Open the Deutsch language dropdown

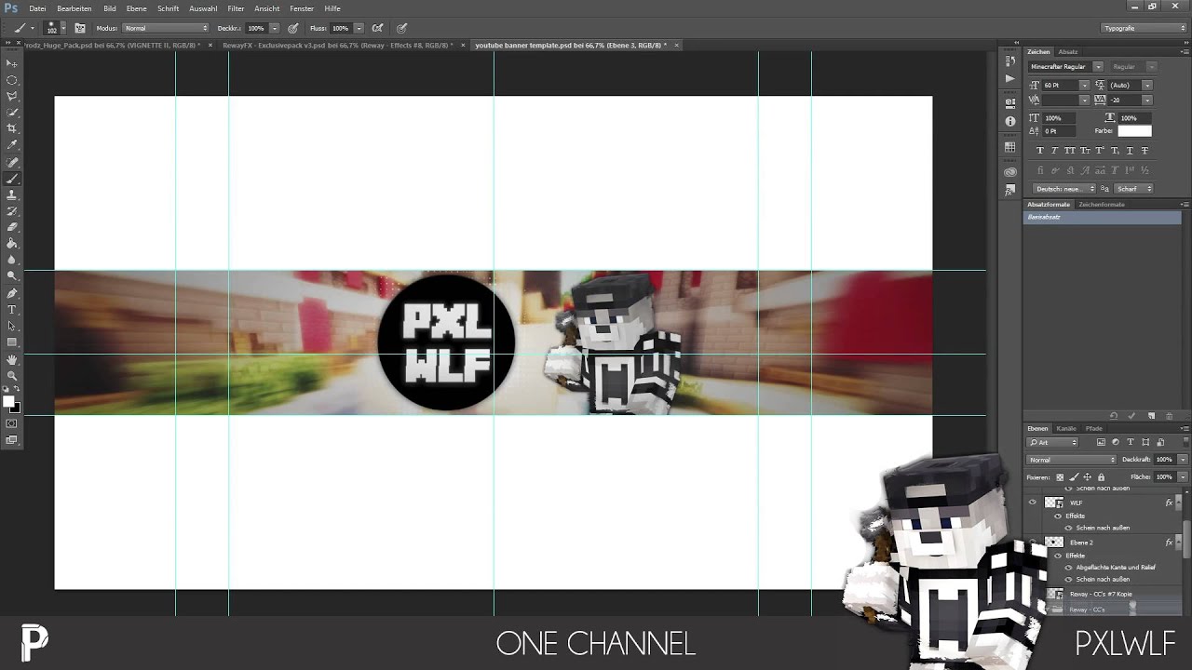[x=1064, y=189]
